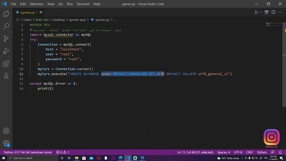Click the utf8_general_ci text on line 11
The width and height of the screenshot is (286, 161).
click(213, 74)
